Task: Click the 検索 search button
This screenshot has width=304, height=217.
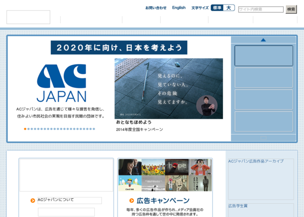Action: tap(291, 9)
